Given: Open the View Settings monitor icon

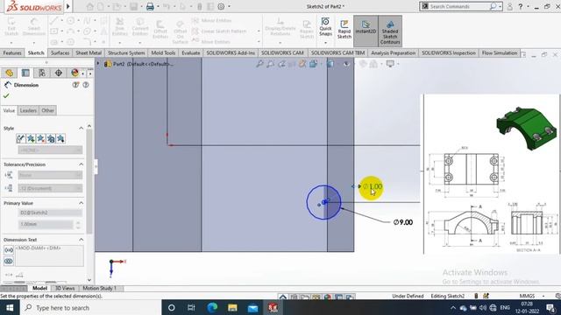Looking at the screenshot, I should point(390,64).
